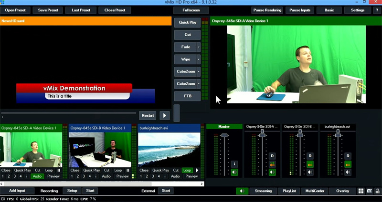Click the Master channel speaker icon
The image size is (382, 202).
pyautogui.click(x=234, y=172)
